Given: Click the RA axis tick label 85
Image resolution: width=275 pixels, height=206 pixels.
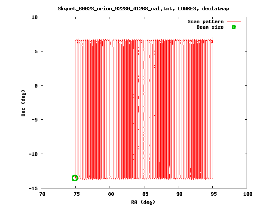Looking at the screenshot, I should coord(145,194).
